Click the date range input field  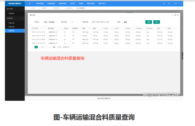[x=100, y=22]
